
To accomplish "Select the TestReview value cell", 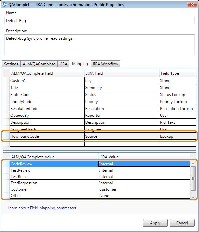I will tap(54, 170).
